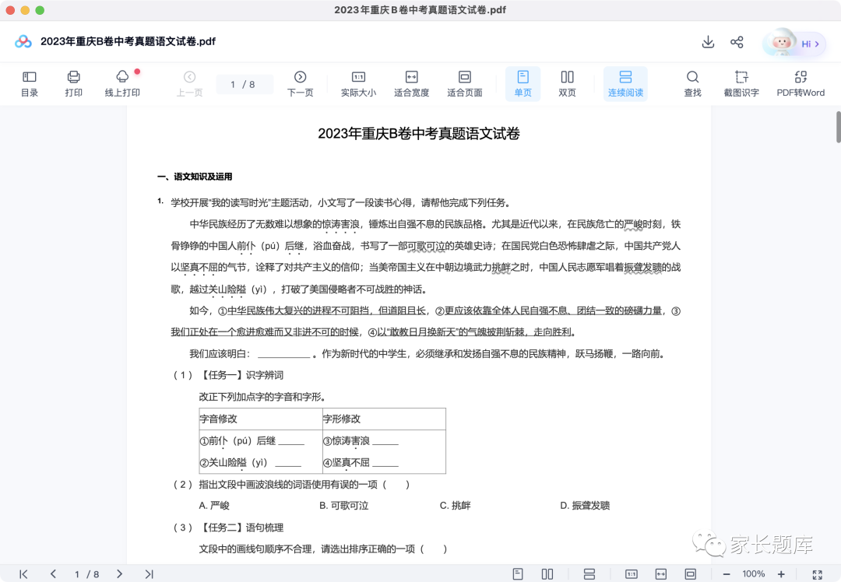This screenshot has height=582, width=841.
Task: Select 适合宽度 fit width view
Action: click(411, 83)
